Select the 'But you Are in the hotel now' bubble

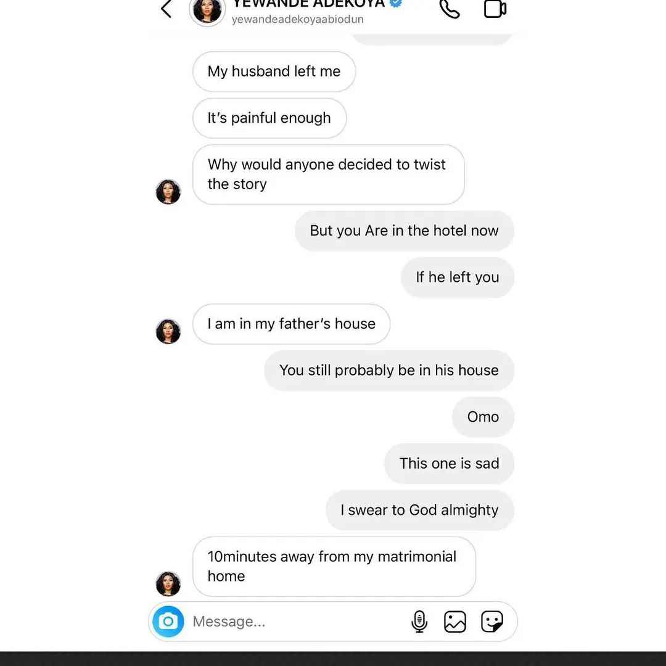405,231
